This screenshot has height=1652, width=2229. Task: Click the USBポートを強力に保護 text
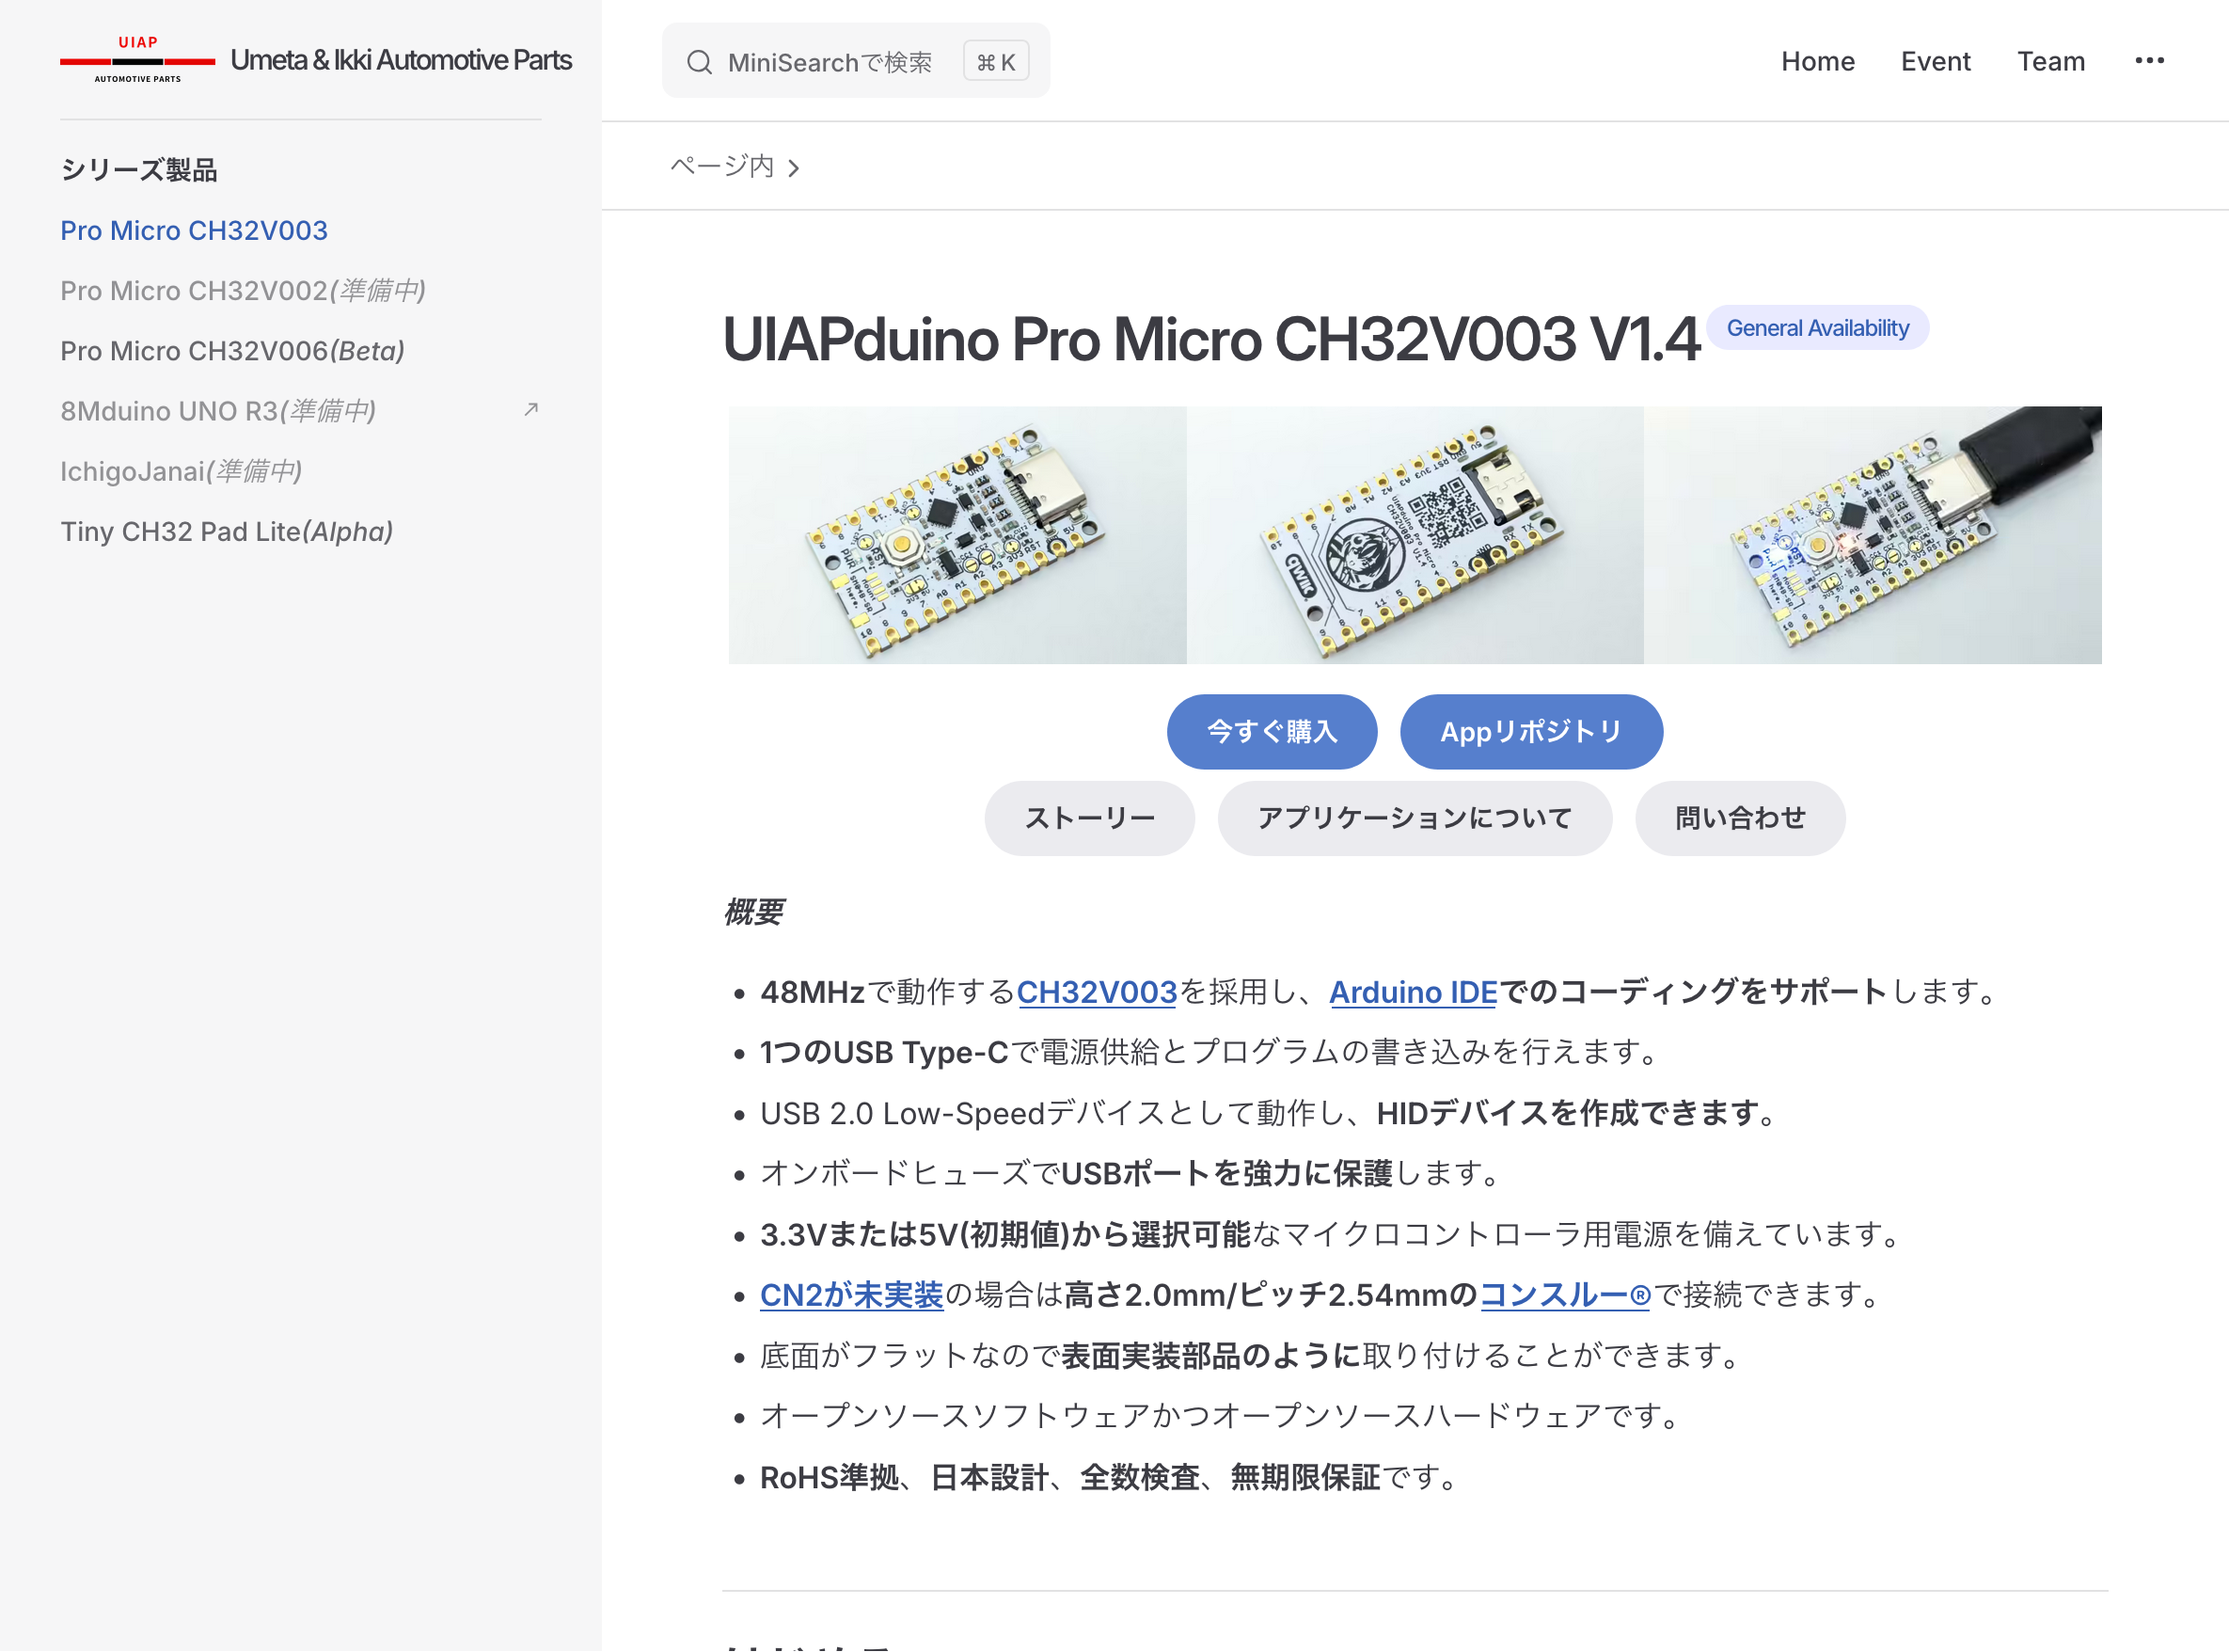point(1226,1173)
